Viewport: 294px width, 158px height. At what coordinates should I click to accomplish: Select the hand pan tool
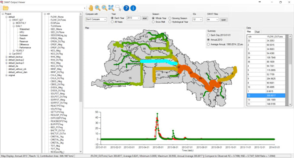[x=91, y=8]
